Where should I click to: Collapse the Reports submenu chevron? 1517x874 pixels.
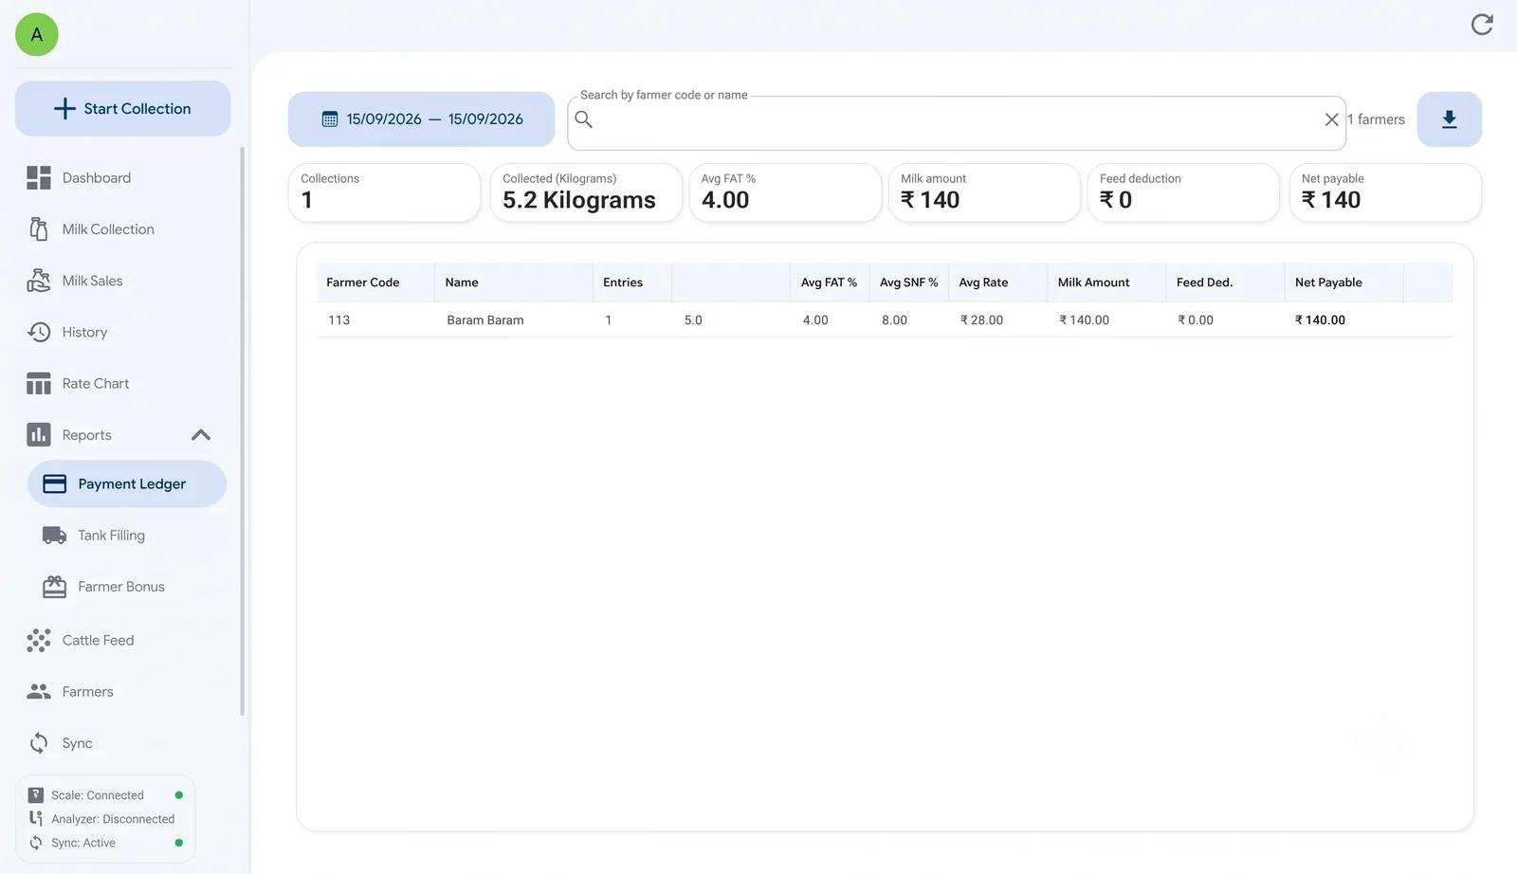pyautogui.click(x=201, y=435)
